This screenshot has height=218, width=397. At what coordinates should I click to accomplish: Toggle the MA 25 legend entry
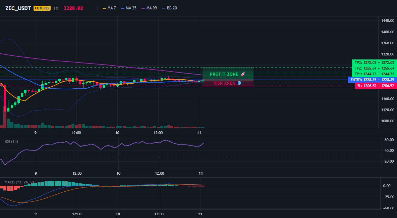129,8
